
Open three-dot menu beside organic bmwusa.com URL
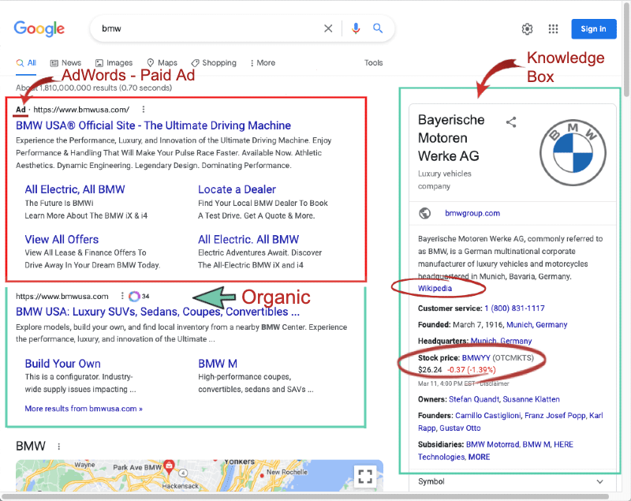pos(122,296)
